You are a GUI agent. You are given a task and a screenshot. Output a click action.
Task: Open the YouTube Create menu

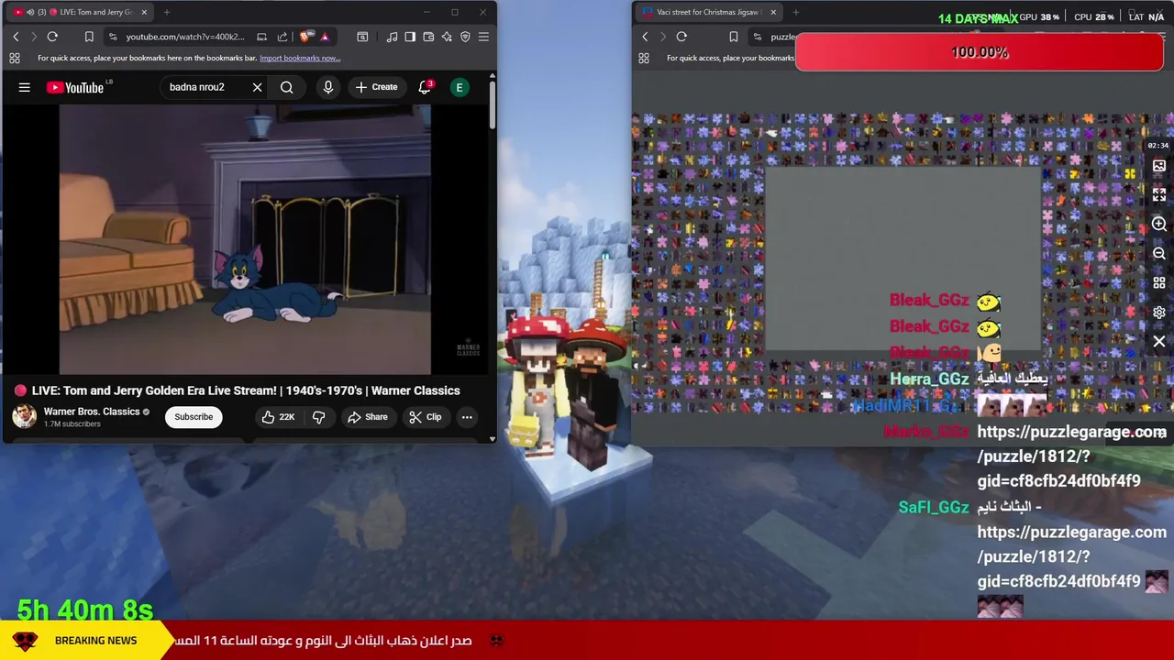pyautogui.click(x=376, y=87)
